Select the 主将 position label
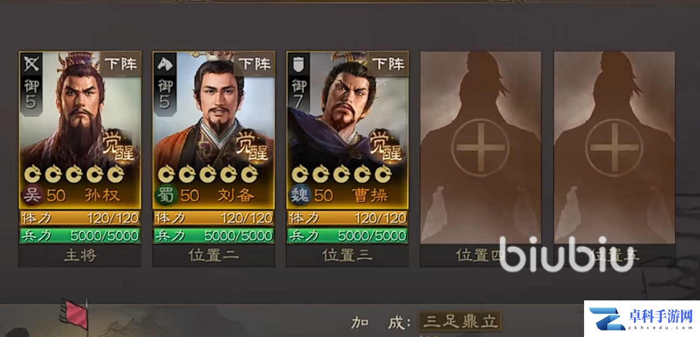Viewport: 700px width, 337px height. click(80, 256)
